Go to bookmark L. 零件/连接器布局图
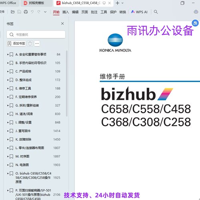This screenshot has width=200, height=200. click(x=30, y=148)
